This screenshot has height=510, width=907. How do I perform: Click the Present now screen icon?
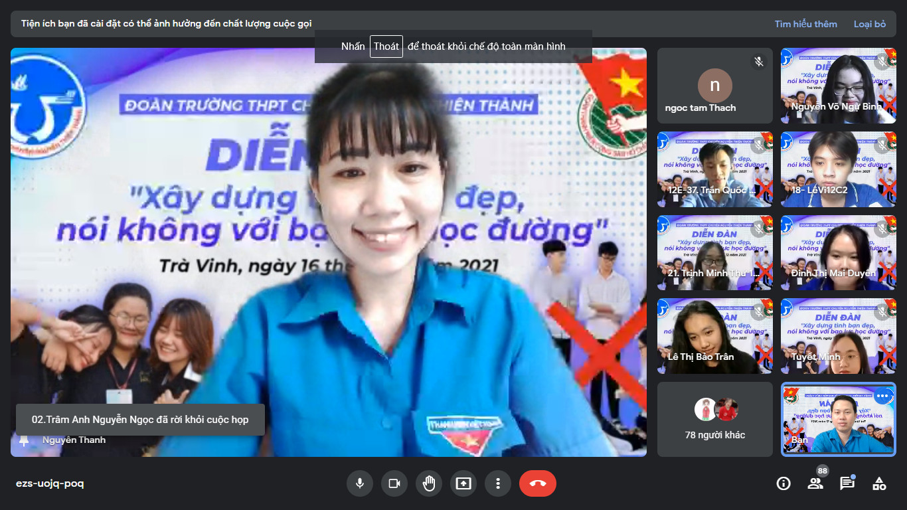tap(463, 483)
